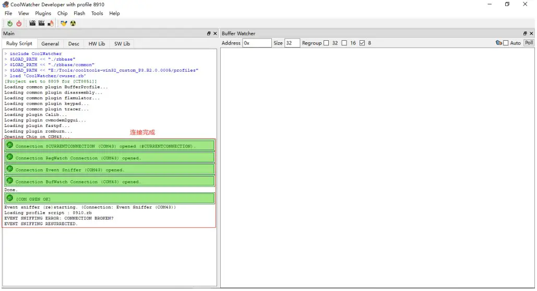Open the Flash menu
This screenshot has width=537, height=291.
pos(79,14)
